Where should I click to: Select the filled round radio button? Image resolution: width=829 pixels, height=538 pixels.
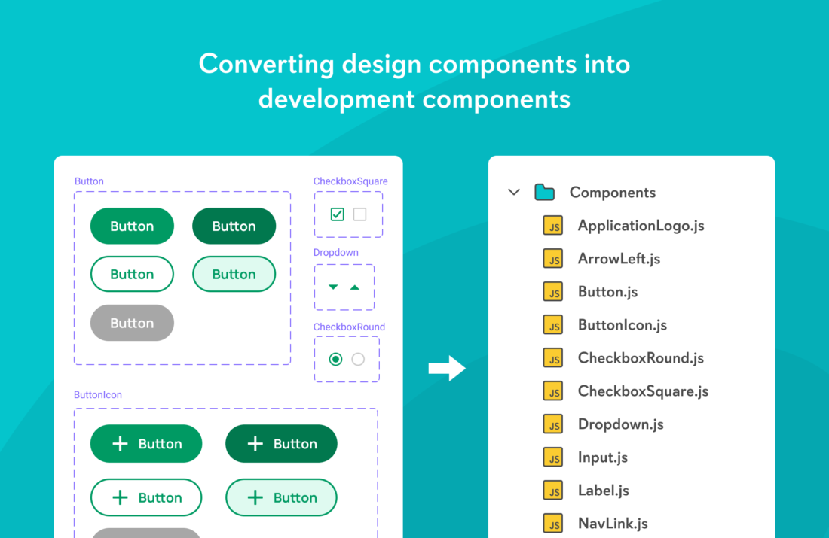(335, 360)
